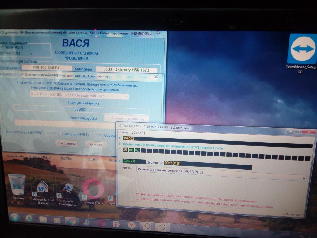Click the LCode window title icon
317x238 pixels.
120,126
